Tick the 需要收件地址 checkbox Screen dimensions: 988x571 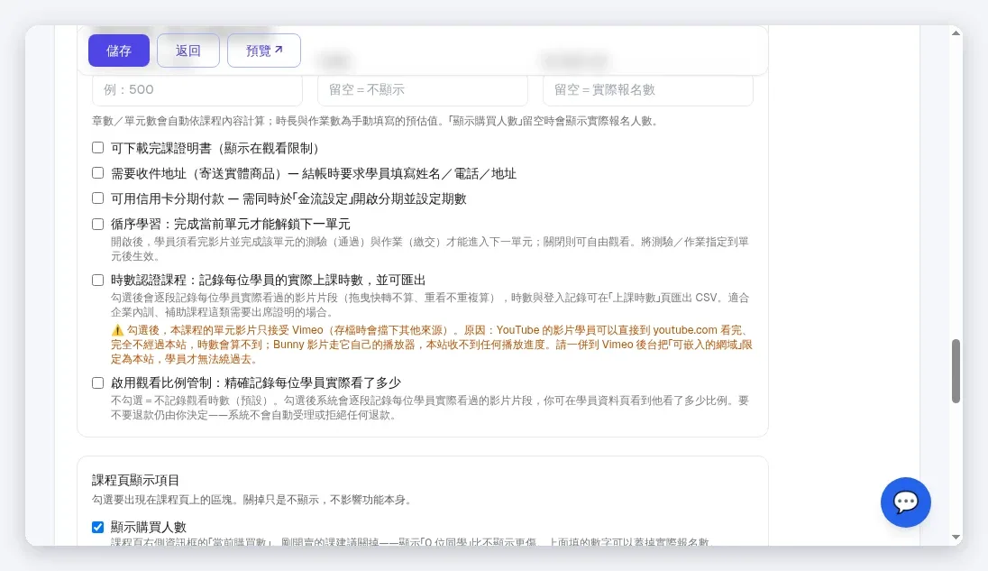pos(97,172)
